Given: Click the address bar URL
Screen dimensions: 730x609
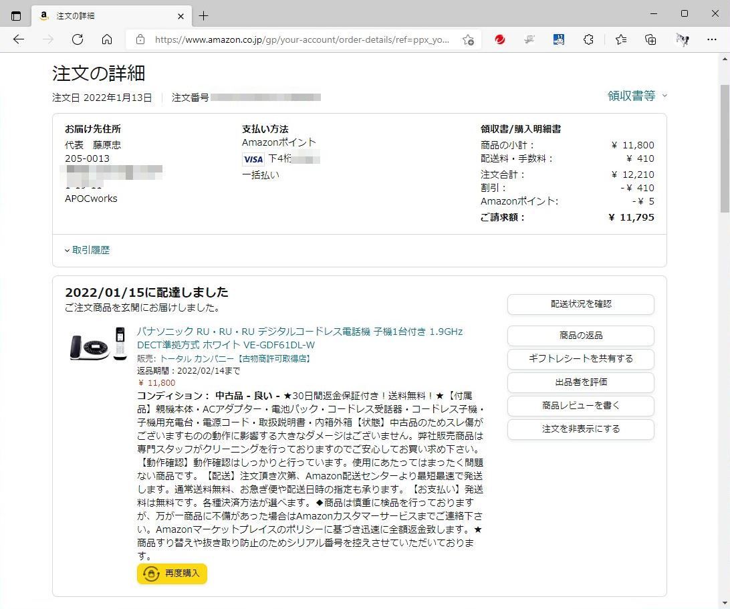Looking at the screenshot, I should click(302, 39).
